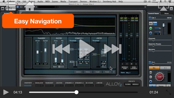Click the plus button above Zero Latency
The image size is (174, 98).
132,64
